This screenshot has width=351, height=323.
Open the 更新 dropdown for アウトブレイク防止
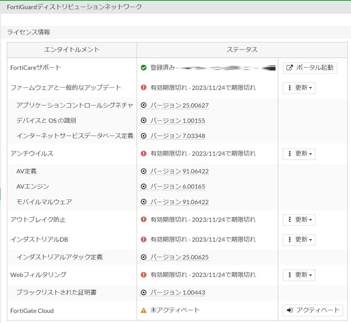(299, 220)
